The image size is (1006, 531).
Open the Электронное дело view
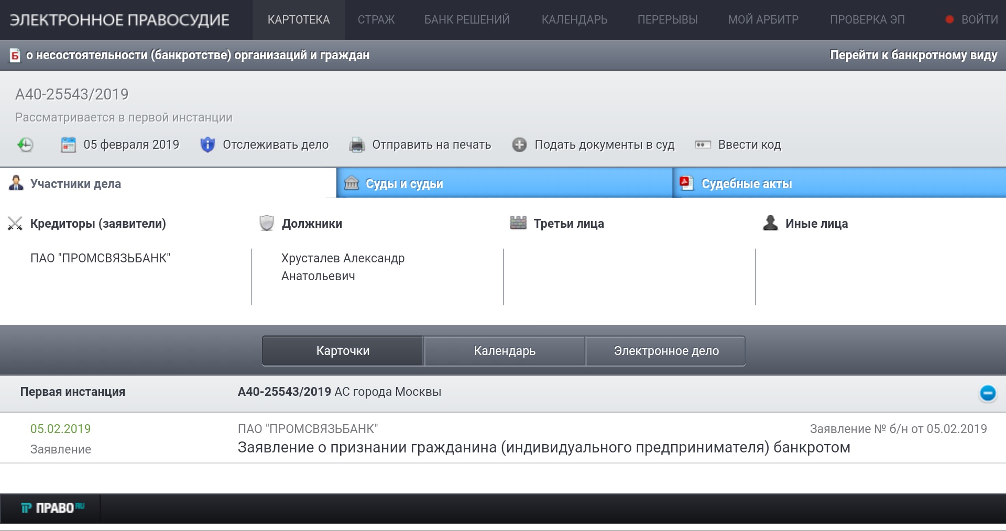coord(666,351)
